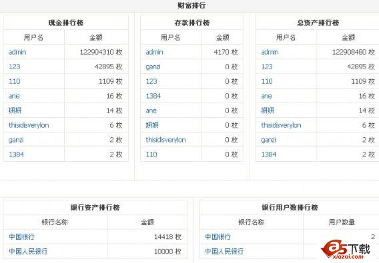The image size is (379, 263).
Task: Open user 妍妍 in 现金排行榜 table
Action: 15,111
